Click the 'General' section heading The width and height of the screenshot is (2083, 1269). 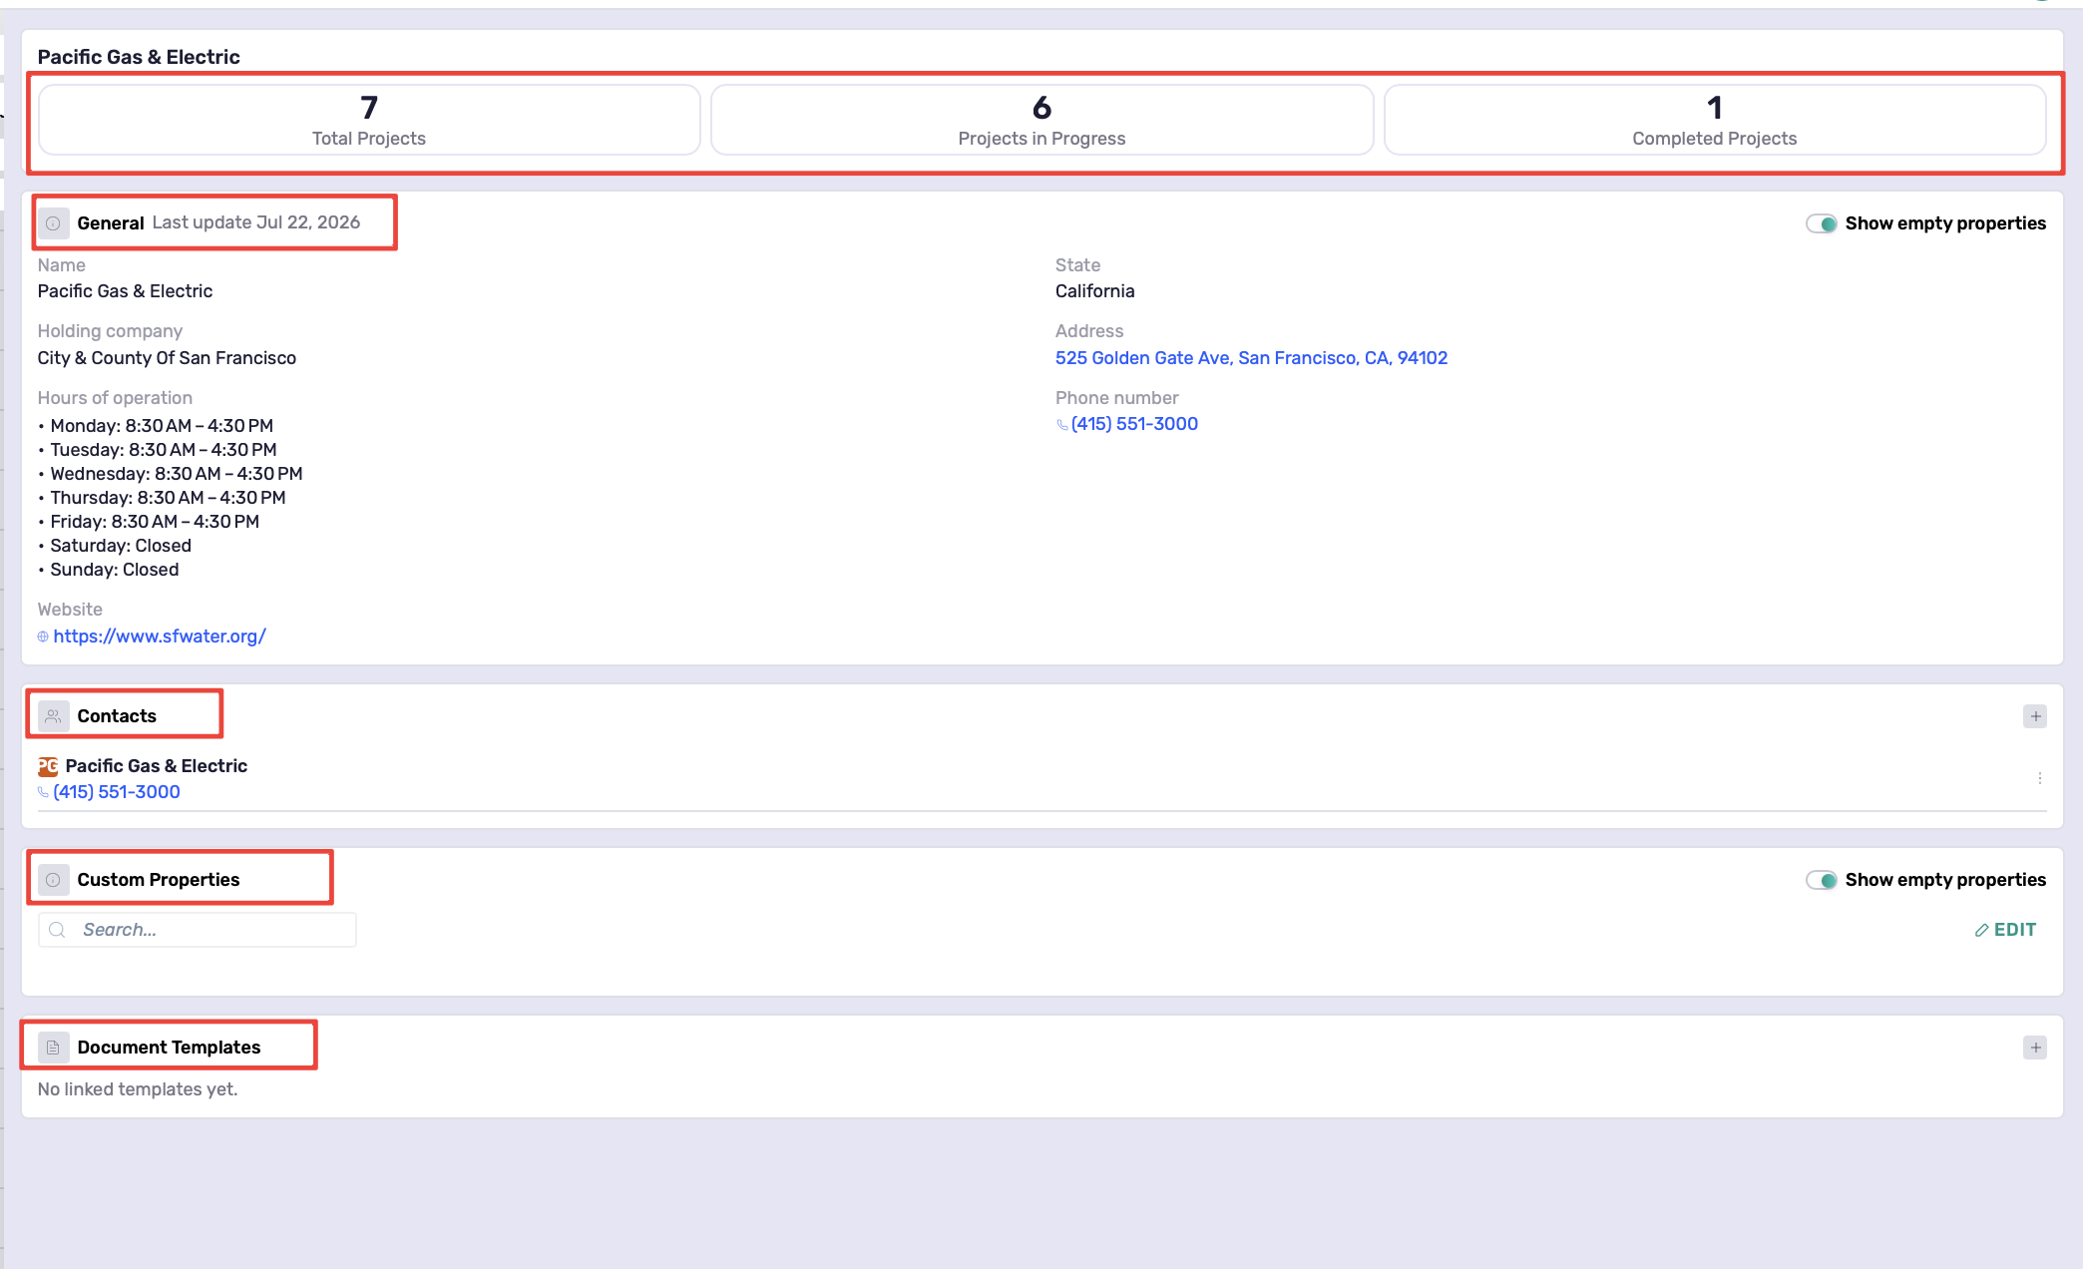(111, 223)
